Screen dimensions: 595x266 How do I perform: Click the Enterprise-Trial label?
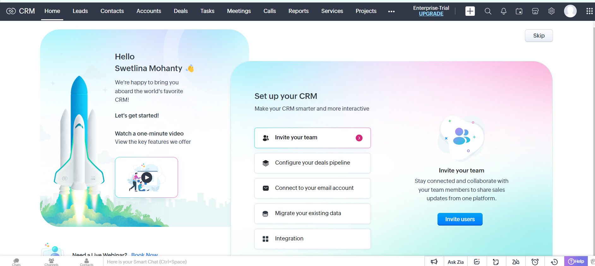431,8
